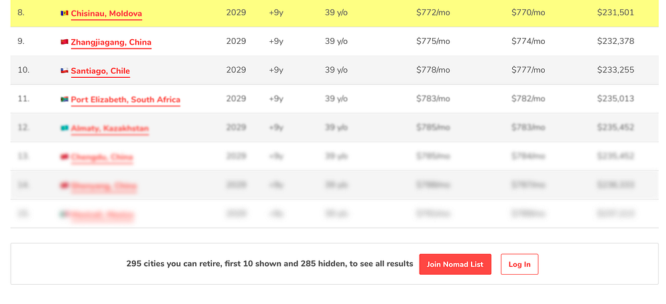This screenshot has width=666, height=304.
Task: Open the Chengdu, China link
Action: (102, 157)
